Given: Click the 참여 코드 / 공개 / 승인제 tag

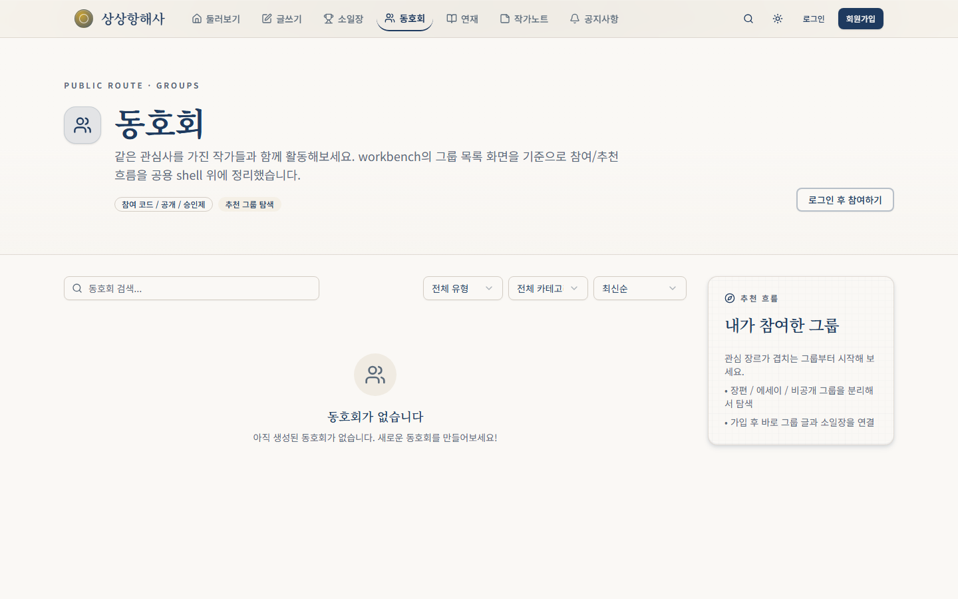Looking at the screenshot, I should [x=164, y=204].
